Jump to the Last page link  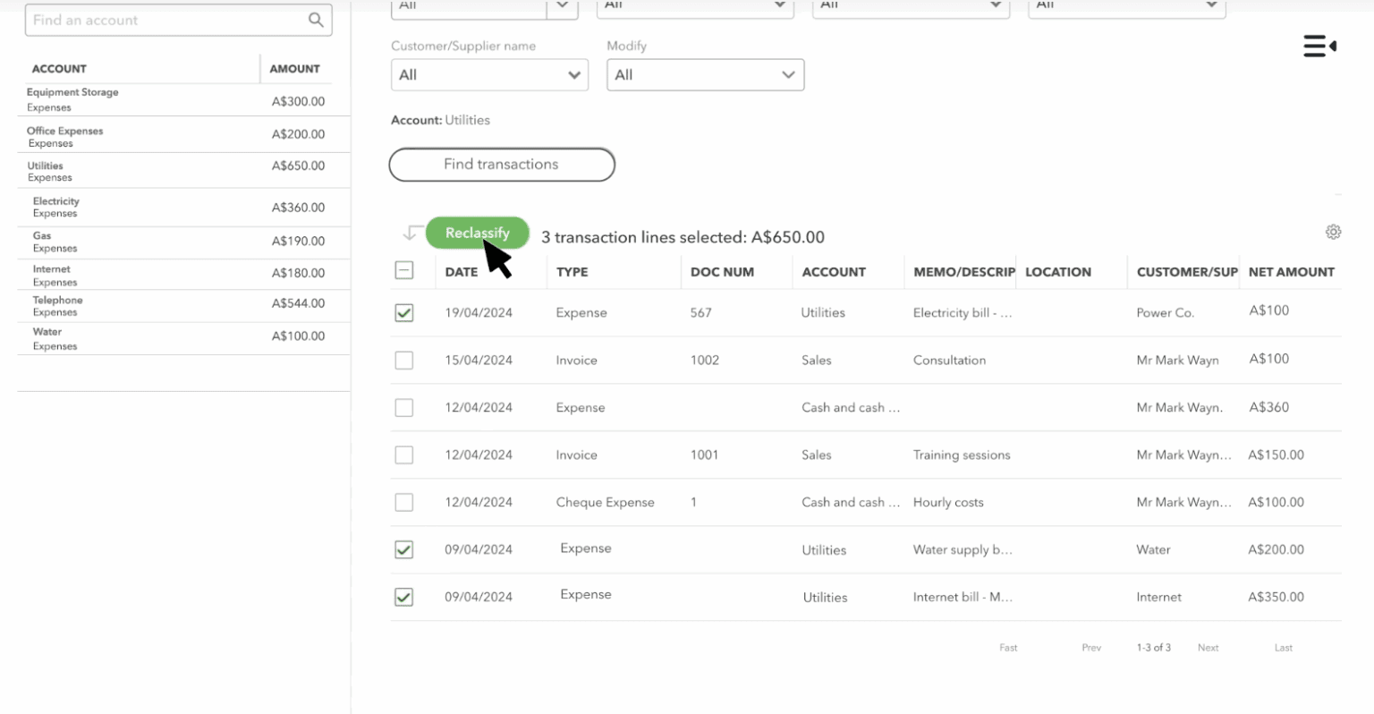pyautogui.click(x=1283, y=647)
